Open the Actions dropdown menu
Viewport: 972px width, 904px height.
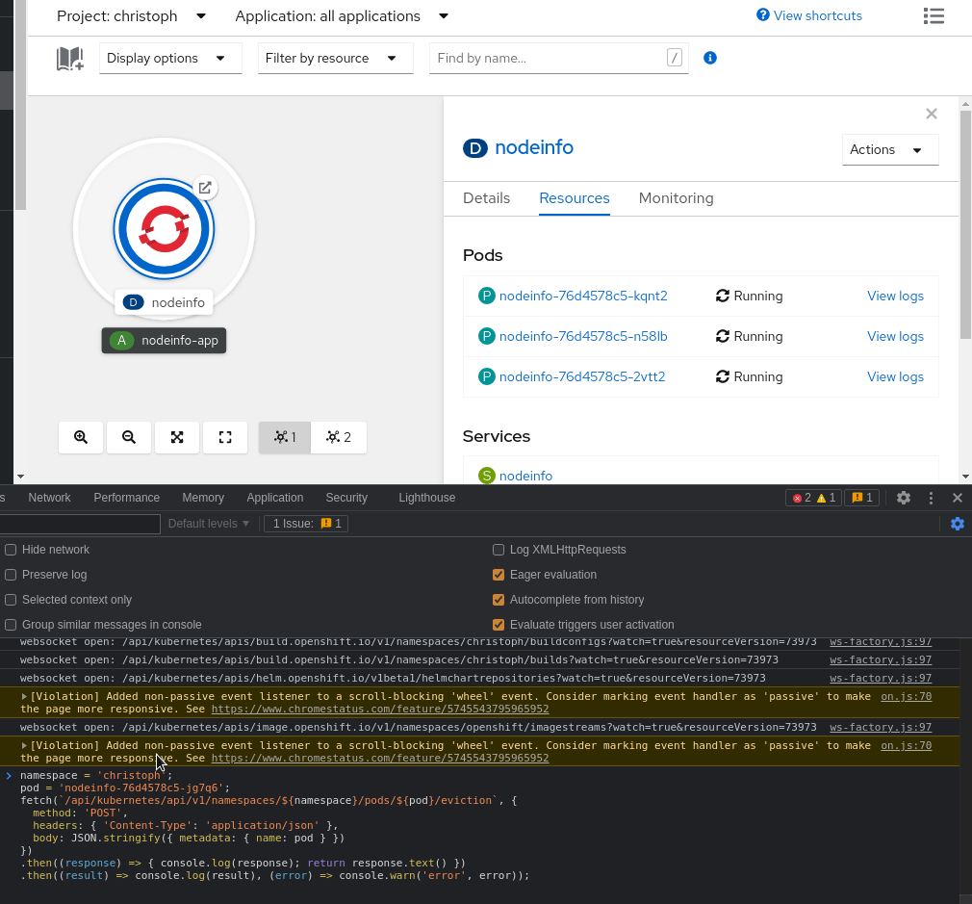tap(889, 150)
